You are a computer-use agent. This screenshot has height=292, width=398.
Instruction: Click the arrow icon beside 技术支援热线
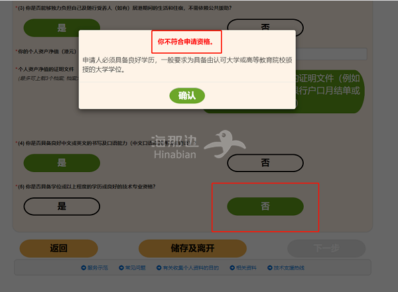coord(270,268)
